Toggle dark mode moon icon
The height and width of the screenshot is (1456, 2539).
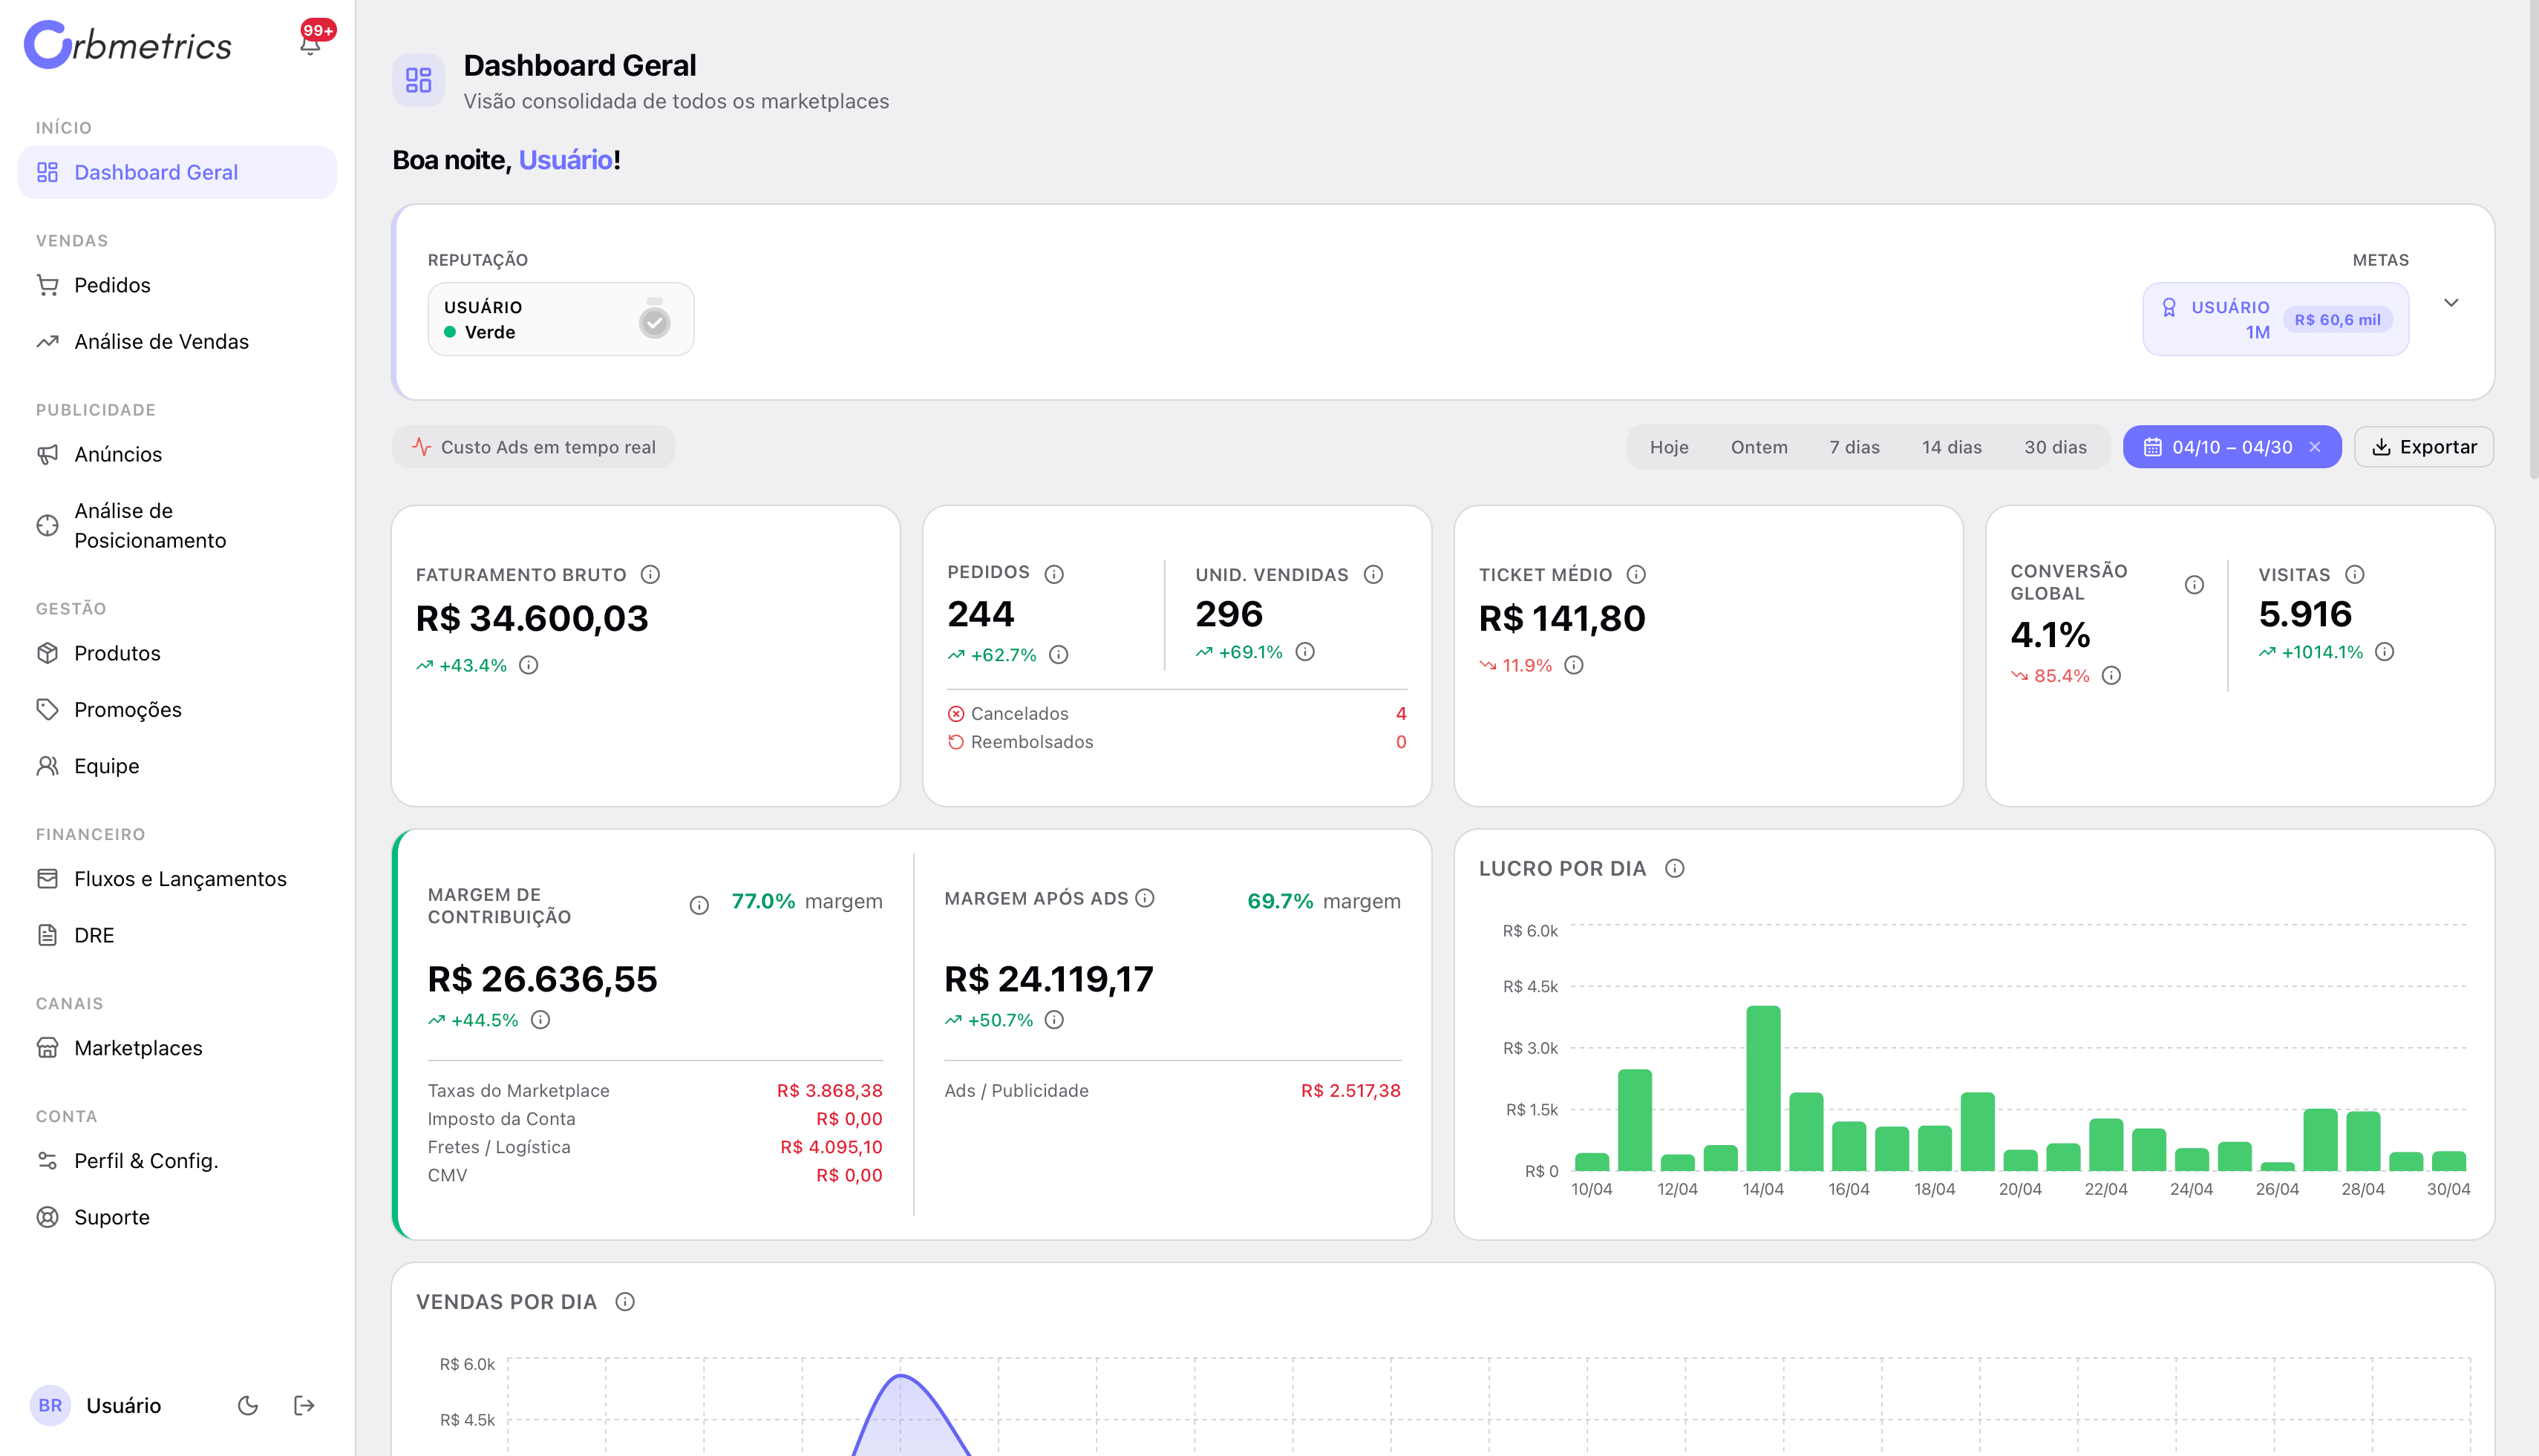pos(248,1405)
